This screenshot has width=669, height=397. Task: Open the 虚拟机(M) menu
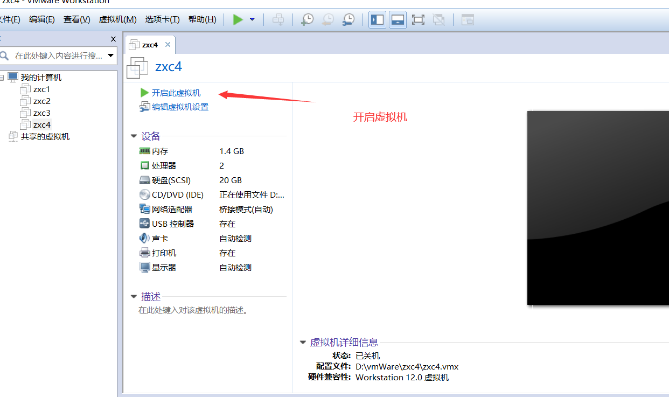point(117,19)
